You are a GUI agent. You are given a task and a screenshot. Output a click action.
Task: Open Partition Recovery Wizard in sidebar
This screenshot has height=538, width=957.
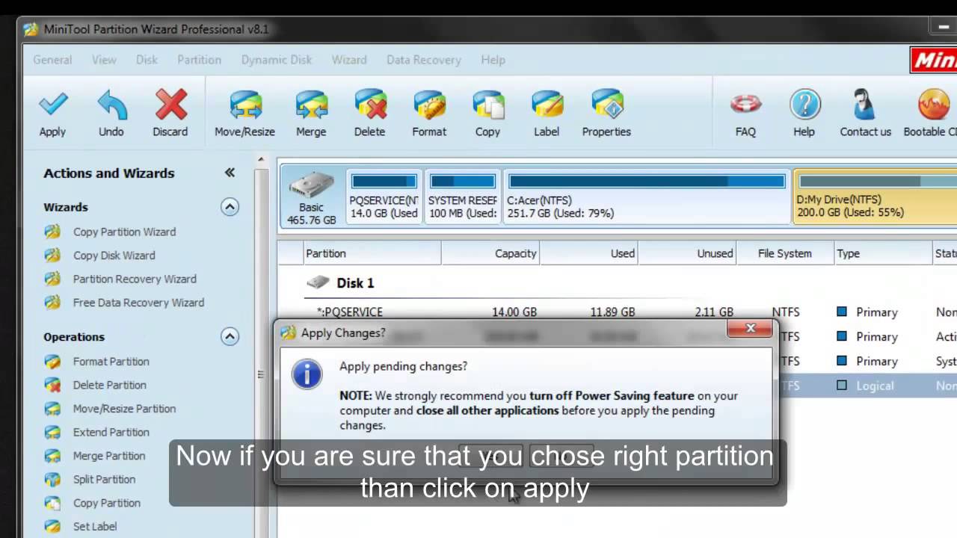point(135,279)
